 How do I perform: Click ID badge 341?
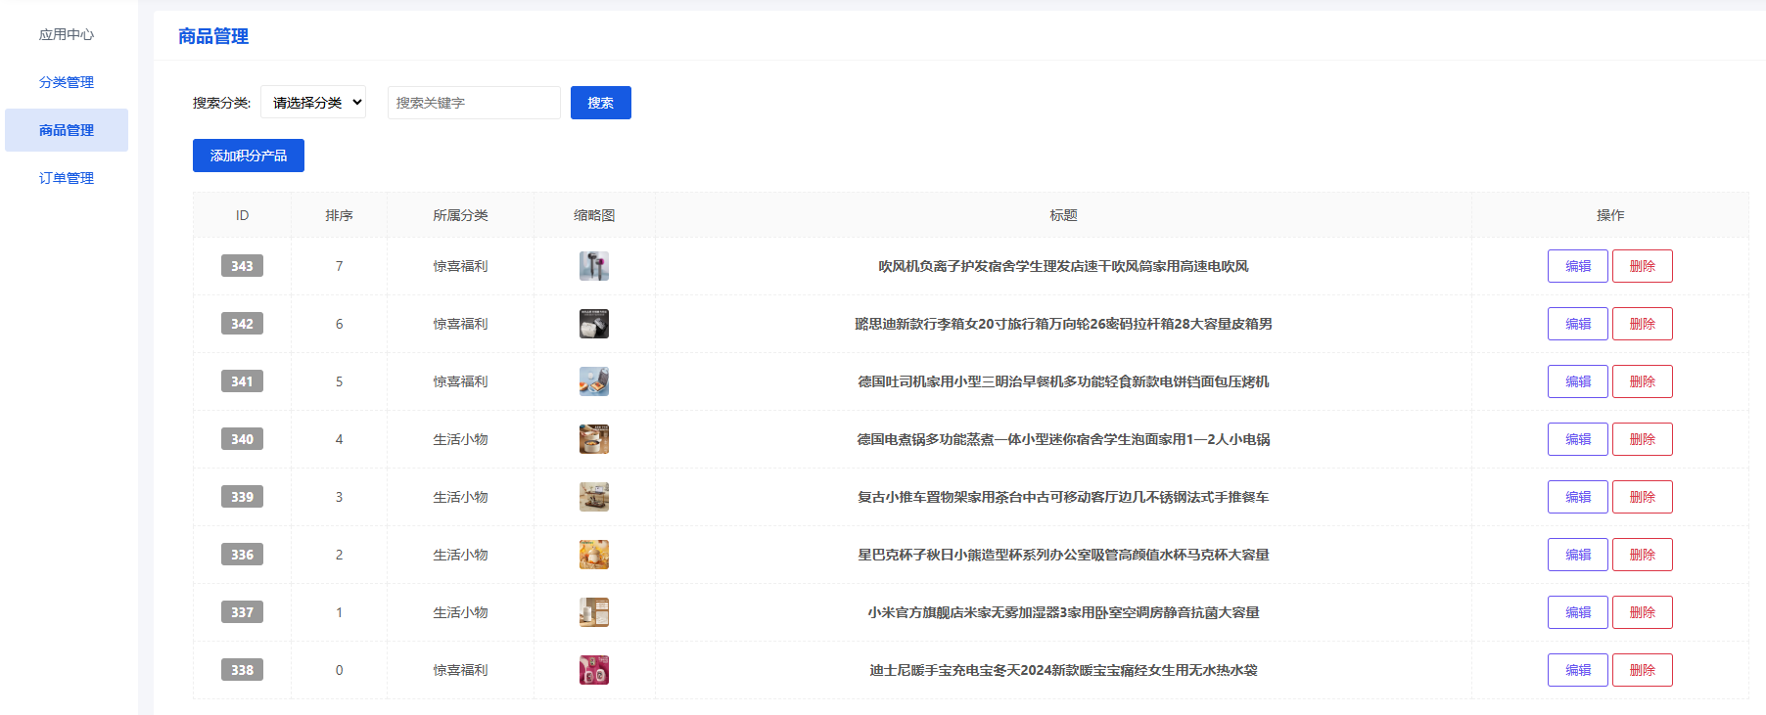(x=242, y=381)
